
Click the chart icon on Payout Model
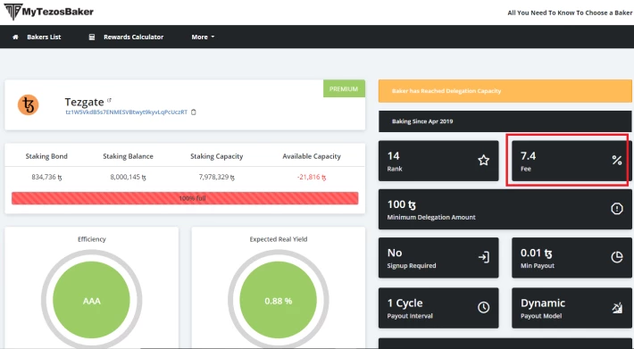pos(617,308)
